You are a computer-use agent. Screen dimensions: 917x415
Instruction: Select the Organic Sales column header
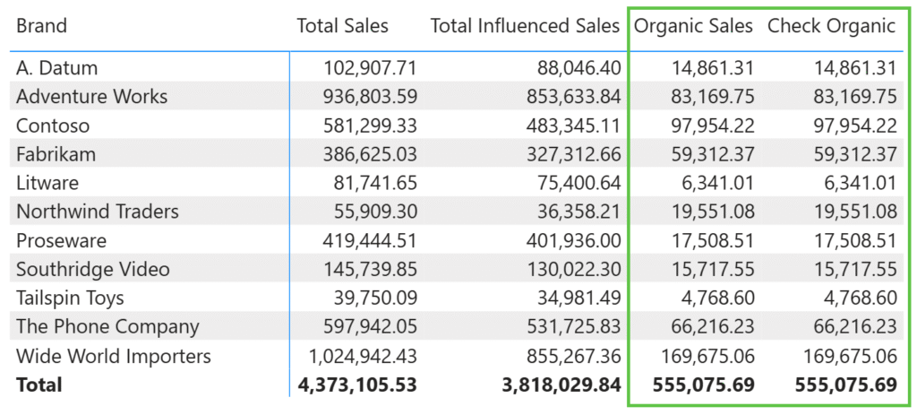693,27
